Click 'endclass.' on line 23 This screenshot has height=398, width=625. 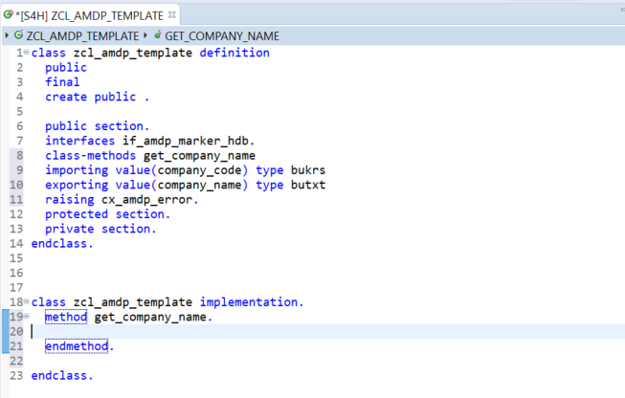[62, 376]
